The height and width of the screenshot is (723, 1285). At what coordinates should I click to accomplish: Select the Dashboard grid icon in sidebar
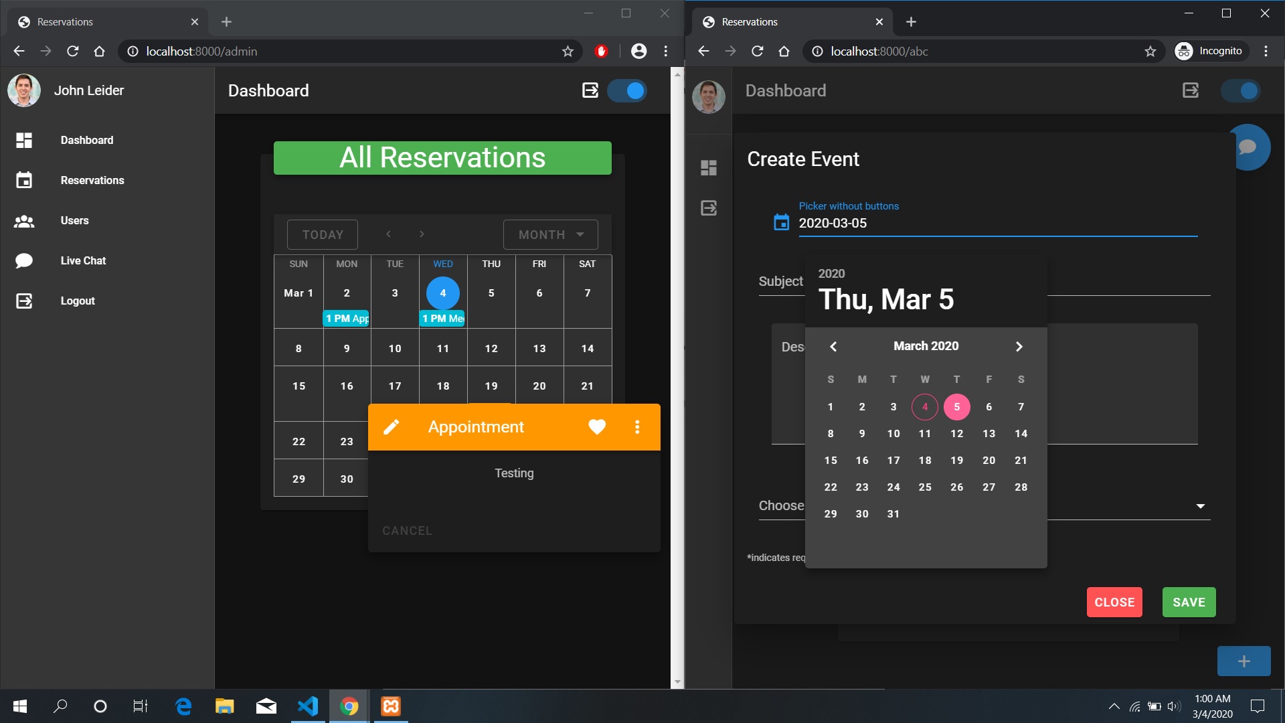(x=24, y=140)
